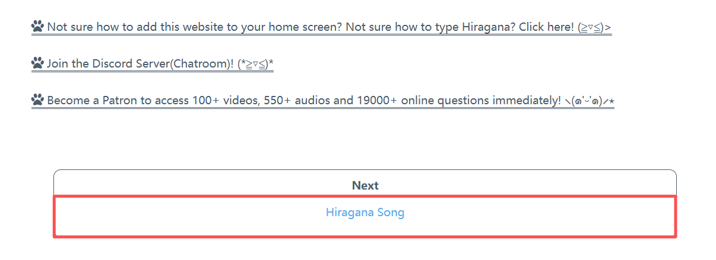716x260 pixels.
Task: Click the (≧▽≦)> emoticon ending the first link
Action: (594, 27)
